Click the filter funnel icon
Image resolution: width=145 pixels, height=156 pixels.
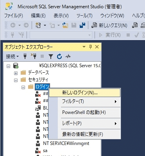pyautogui.click(x=51, y=57)
